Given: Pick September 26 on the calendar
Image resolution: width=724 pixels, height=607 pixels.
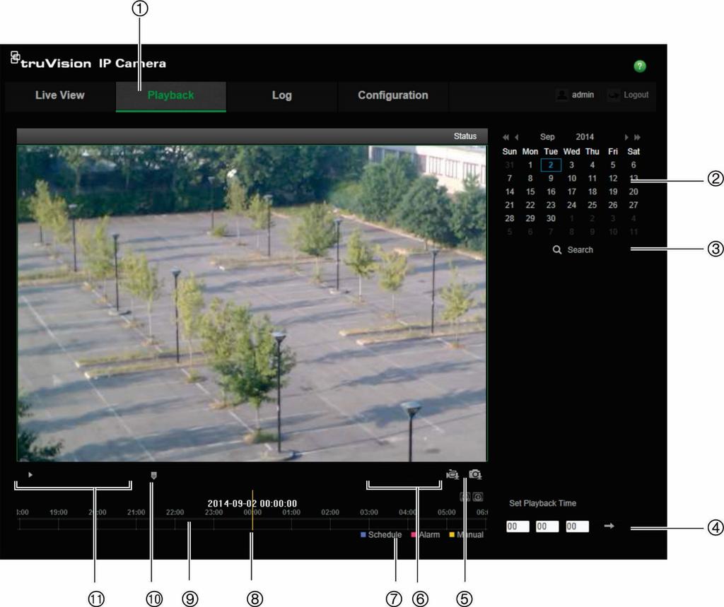Looking at the screenshot, I should click(613, 205).
